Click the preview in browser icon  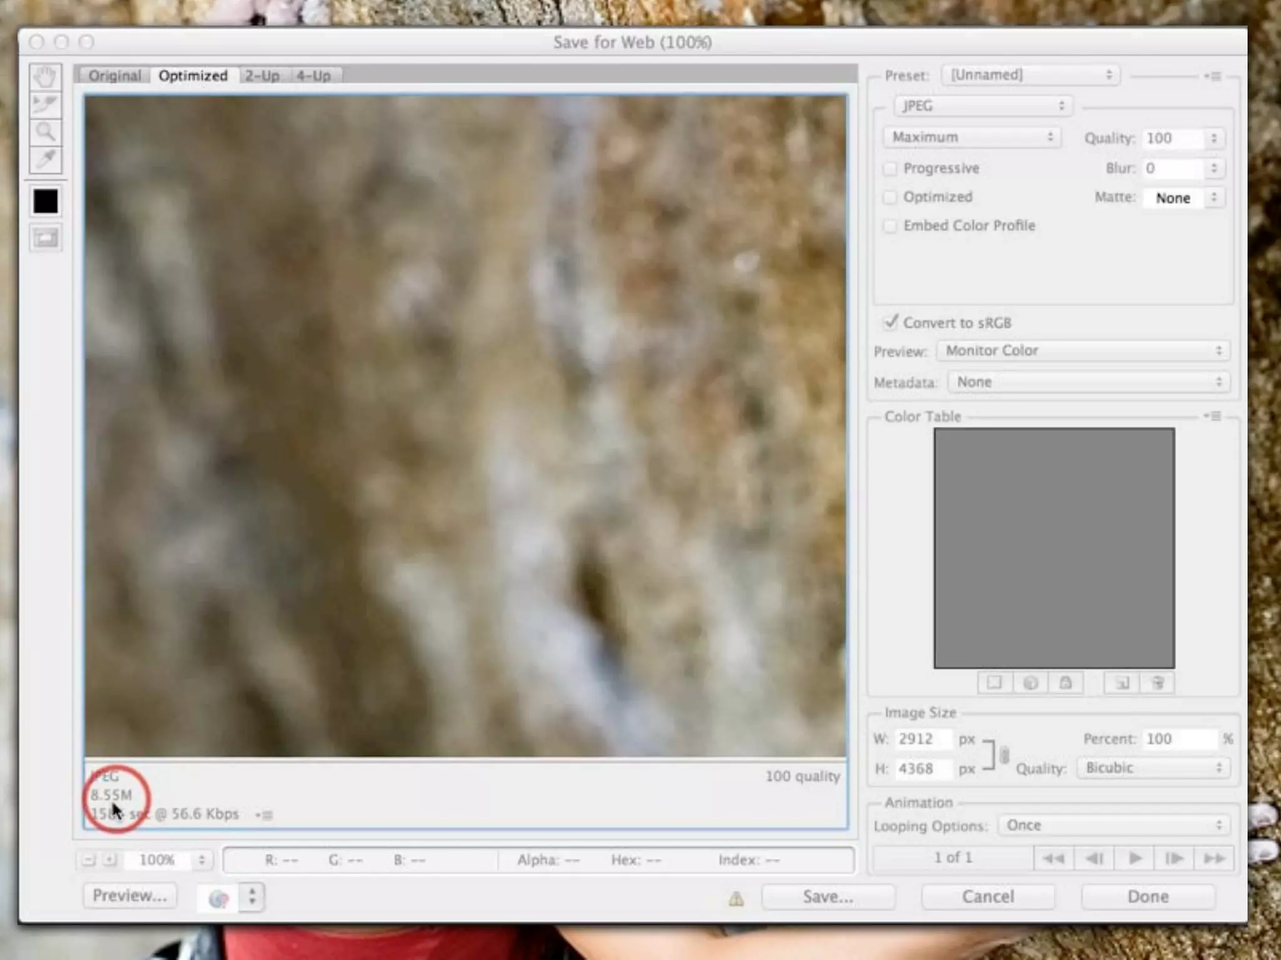(218, 899)
